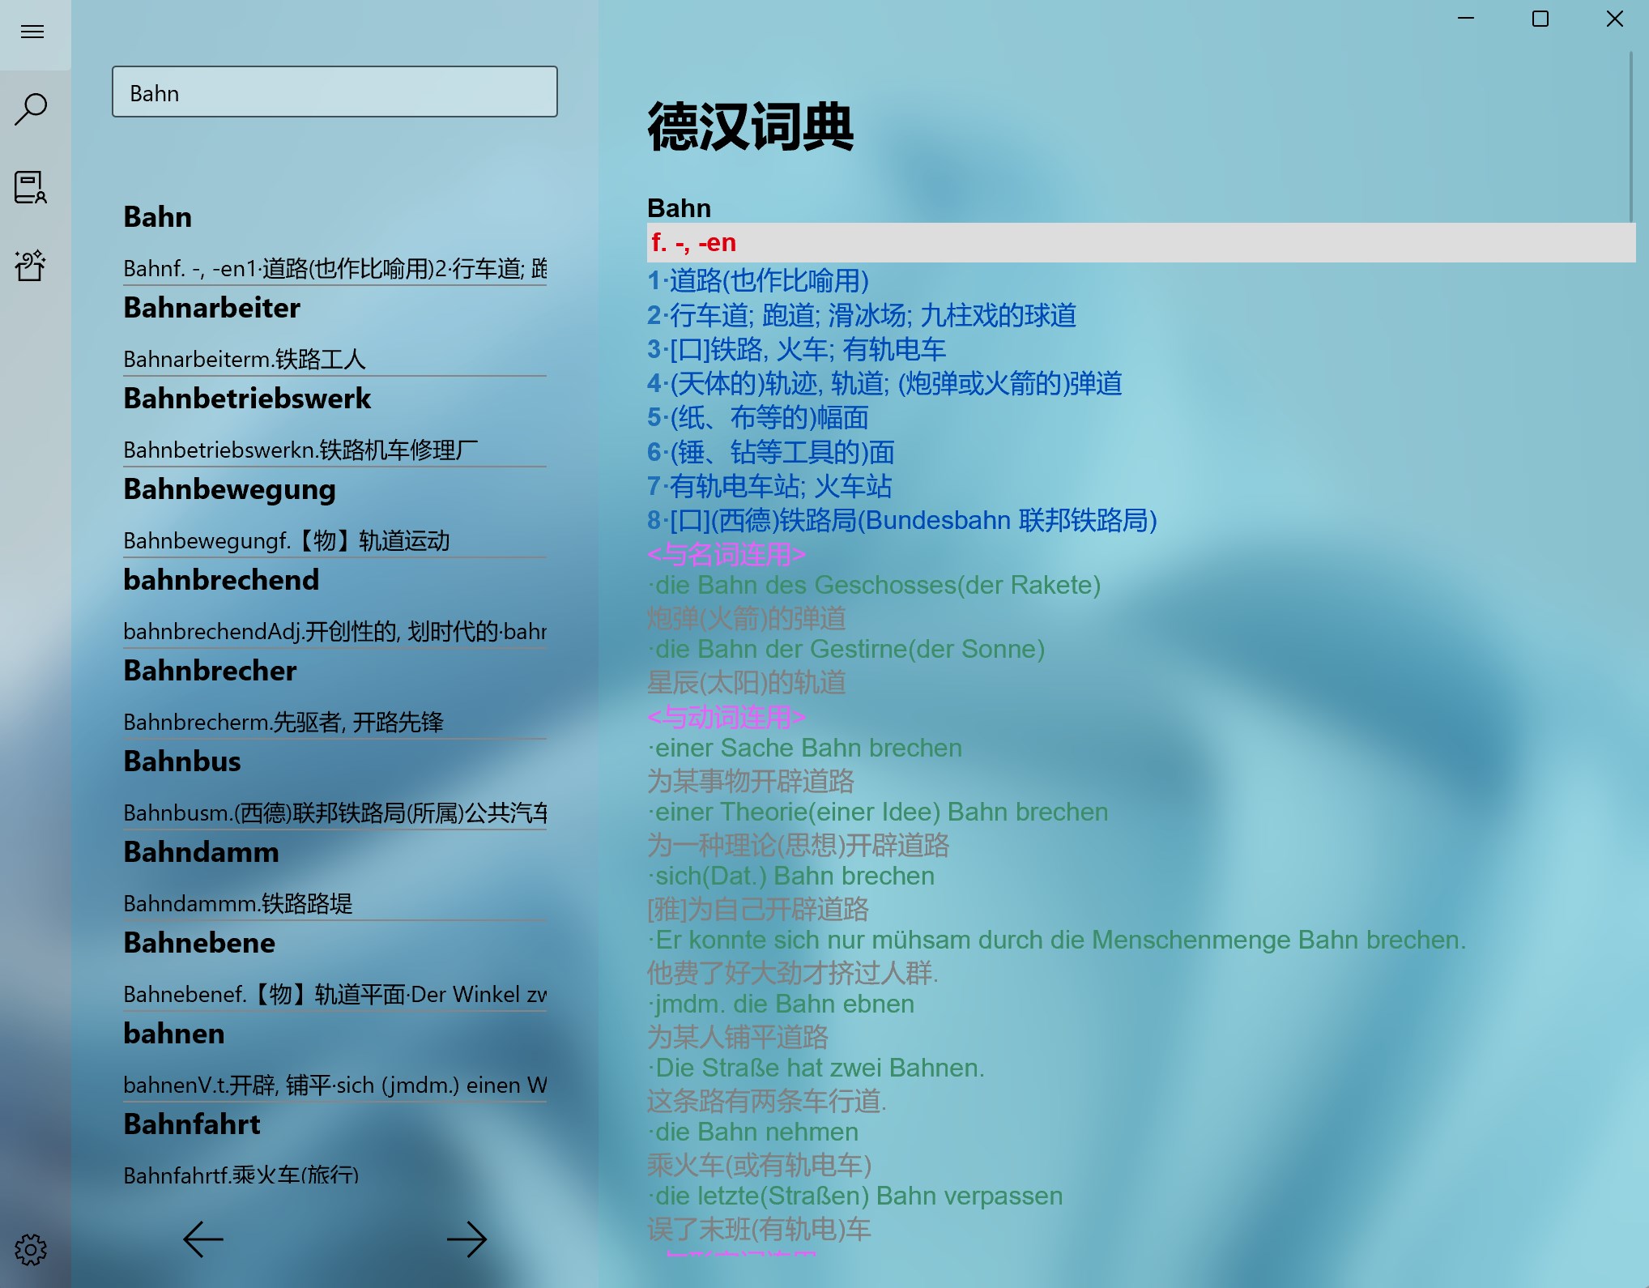
Task: Open settings gear at bottom left
Action: click(x=31, y=1250)
